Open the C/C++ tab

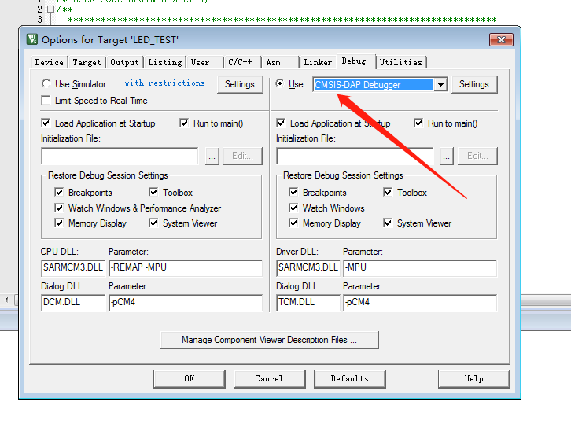(239, 62)
